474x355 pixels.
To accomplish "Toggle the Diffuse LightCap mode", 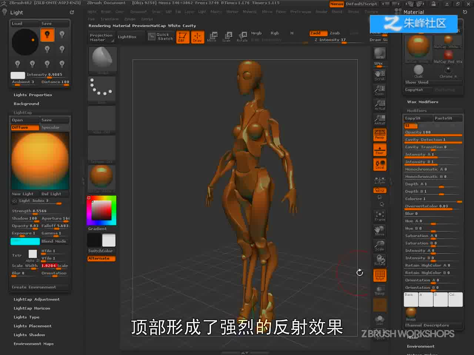I will point(25,128).
